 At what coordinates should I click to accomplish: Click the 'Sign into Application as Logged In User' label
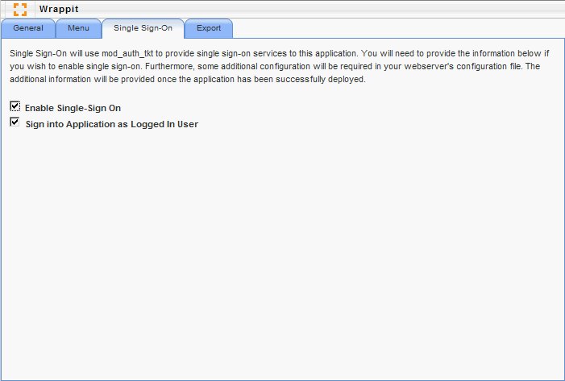point(111,124)
